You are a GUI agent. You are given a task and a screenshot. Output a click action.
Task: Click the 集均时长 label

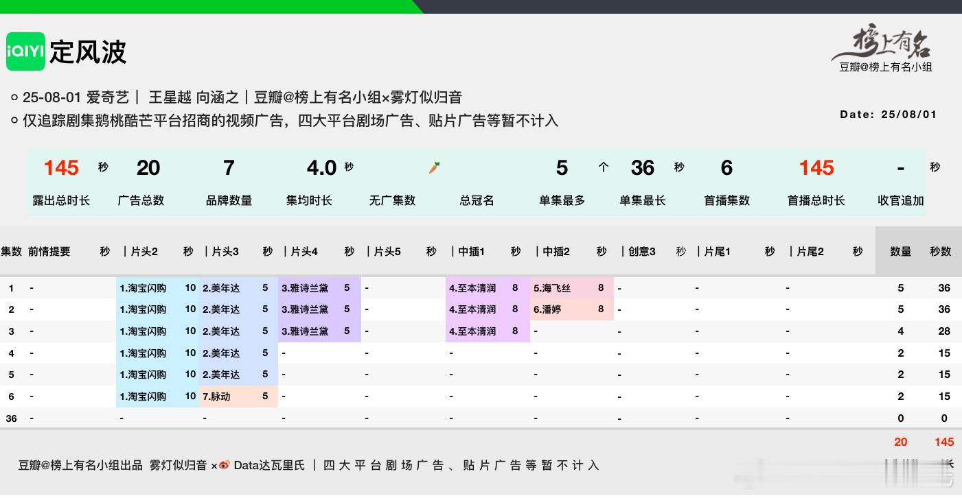(x=309, y=200)
